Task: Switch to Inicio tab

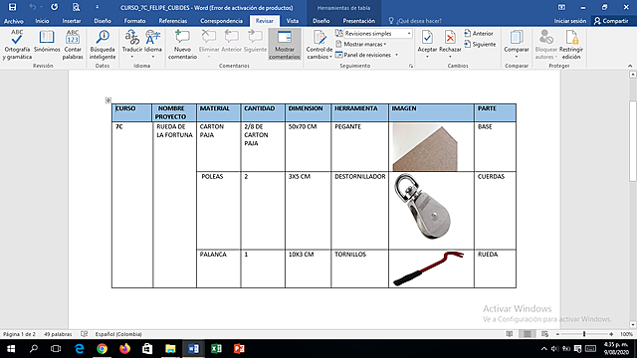Action: pyautogui.click(x=42, y=21)
